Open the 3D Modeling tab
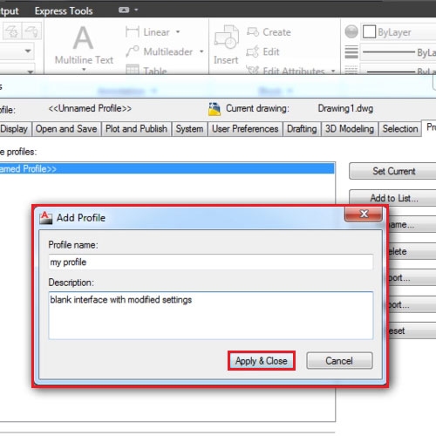The width and height of the screenshot is (436, 436). coord(350,129)
